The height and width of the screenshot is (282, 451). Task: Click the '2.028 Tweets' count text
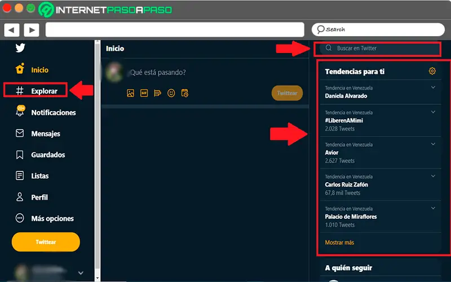pyautogui.click(x=340, y=129)
